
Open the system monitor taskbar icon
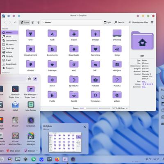click(x=18, y=159)
